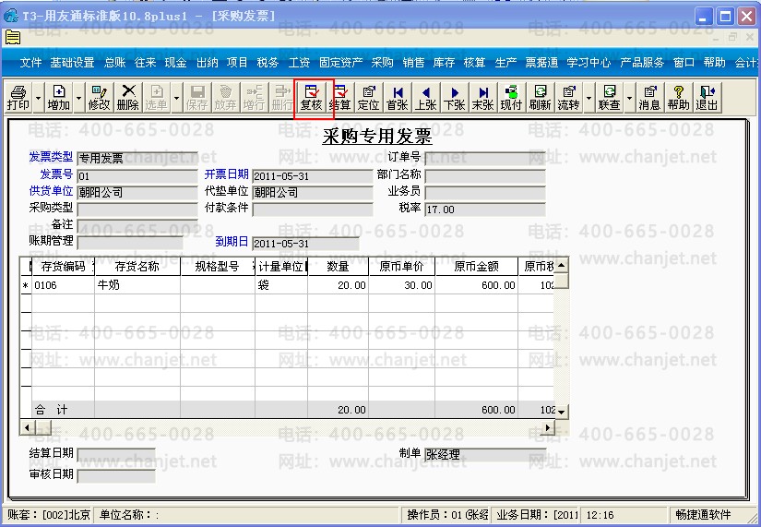Image resolution: width=761 pixels, height=527 pixels.
Task: Click the 修改 (modify) toolbar icon
Action: pyautogui.click(x=99, y=97)
